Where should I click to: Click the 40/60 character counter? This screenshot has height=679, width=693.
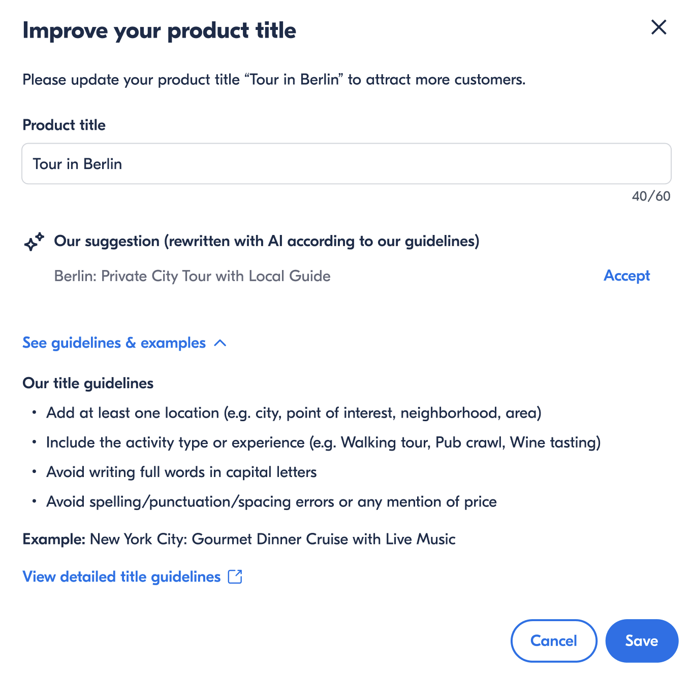pyautogui.click(x=651, y=196)
